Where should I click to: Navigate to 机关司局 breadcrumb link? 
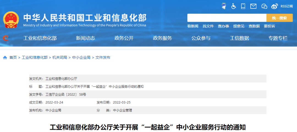tap(60, 57)
